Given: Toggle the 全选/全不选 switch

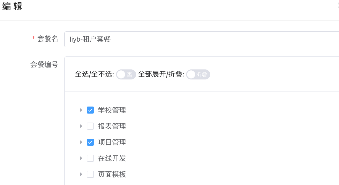Looking at the screenshot, I should pos(126,75).
